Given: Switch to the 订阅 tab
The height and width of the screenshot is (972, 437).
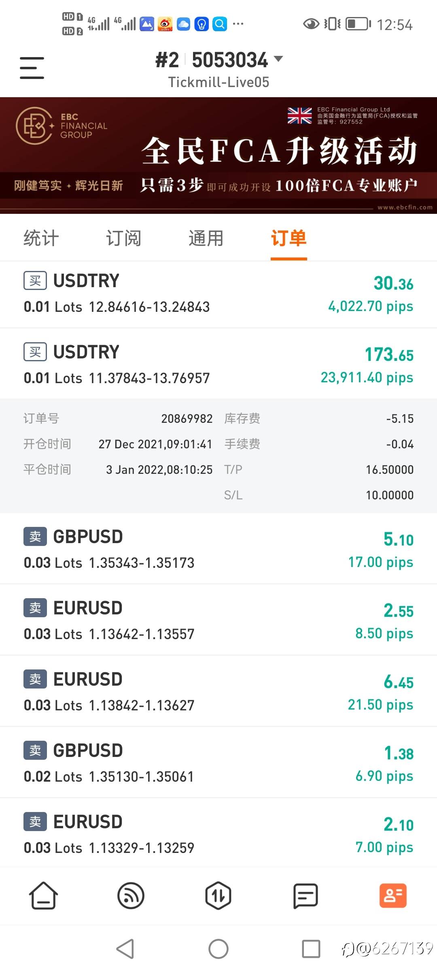Looking at the screenshot, I should coord(123,238).
